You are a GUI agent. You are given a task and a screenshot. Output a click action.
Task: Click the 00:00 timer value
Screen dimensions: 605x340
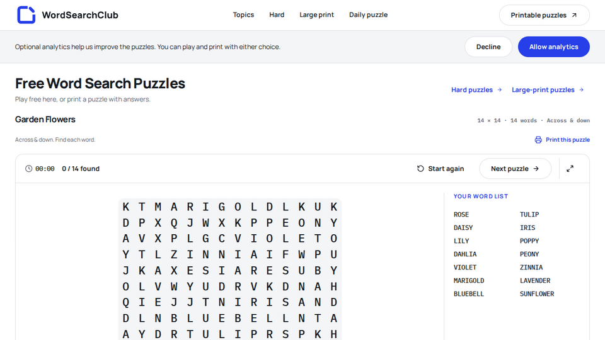(x=45, y=169)
